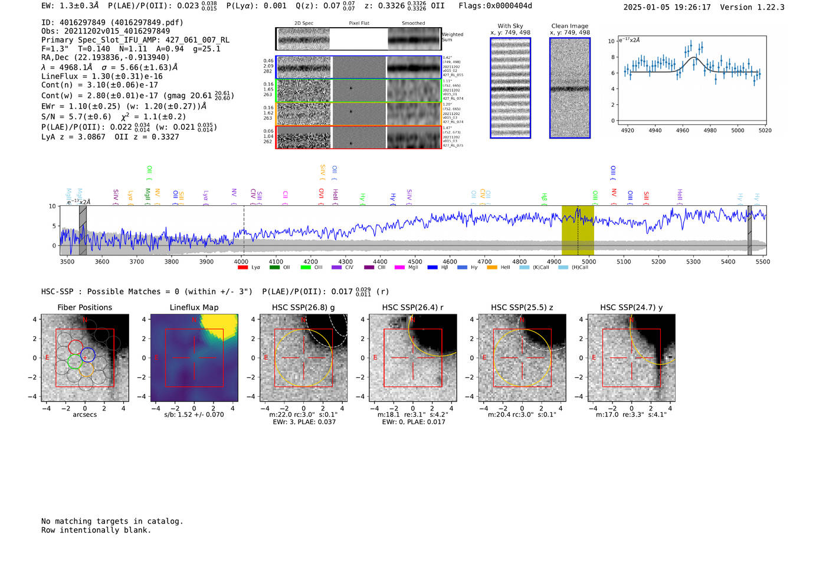Click the red fiber circle in Fiber Positions
Image resolution: width=826 pixels, height=562 pixels.
click(x=76, y=347)
